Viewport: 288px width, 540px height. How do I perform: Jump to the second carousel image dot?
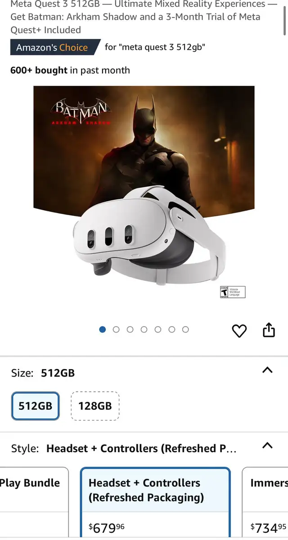pyautogui.click(x=116, y=329)
